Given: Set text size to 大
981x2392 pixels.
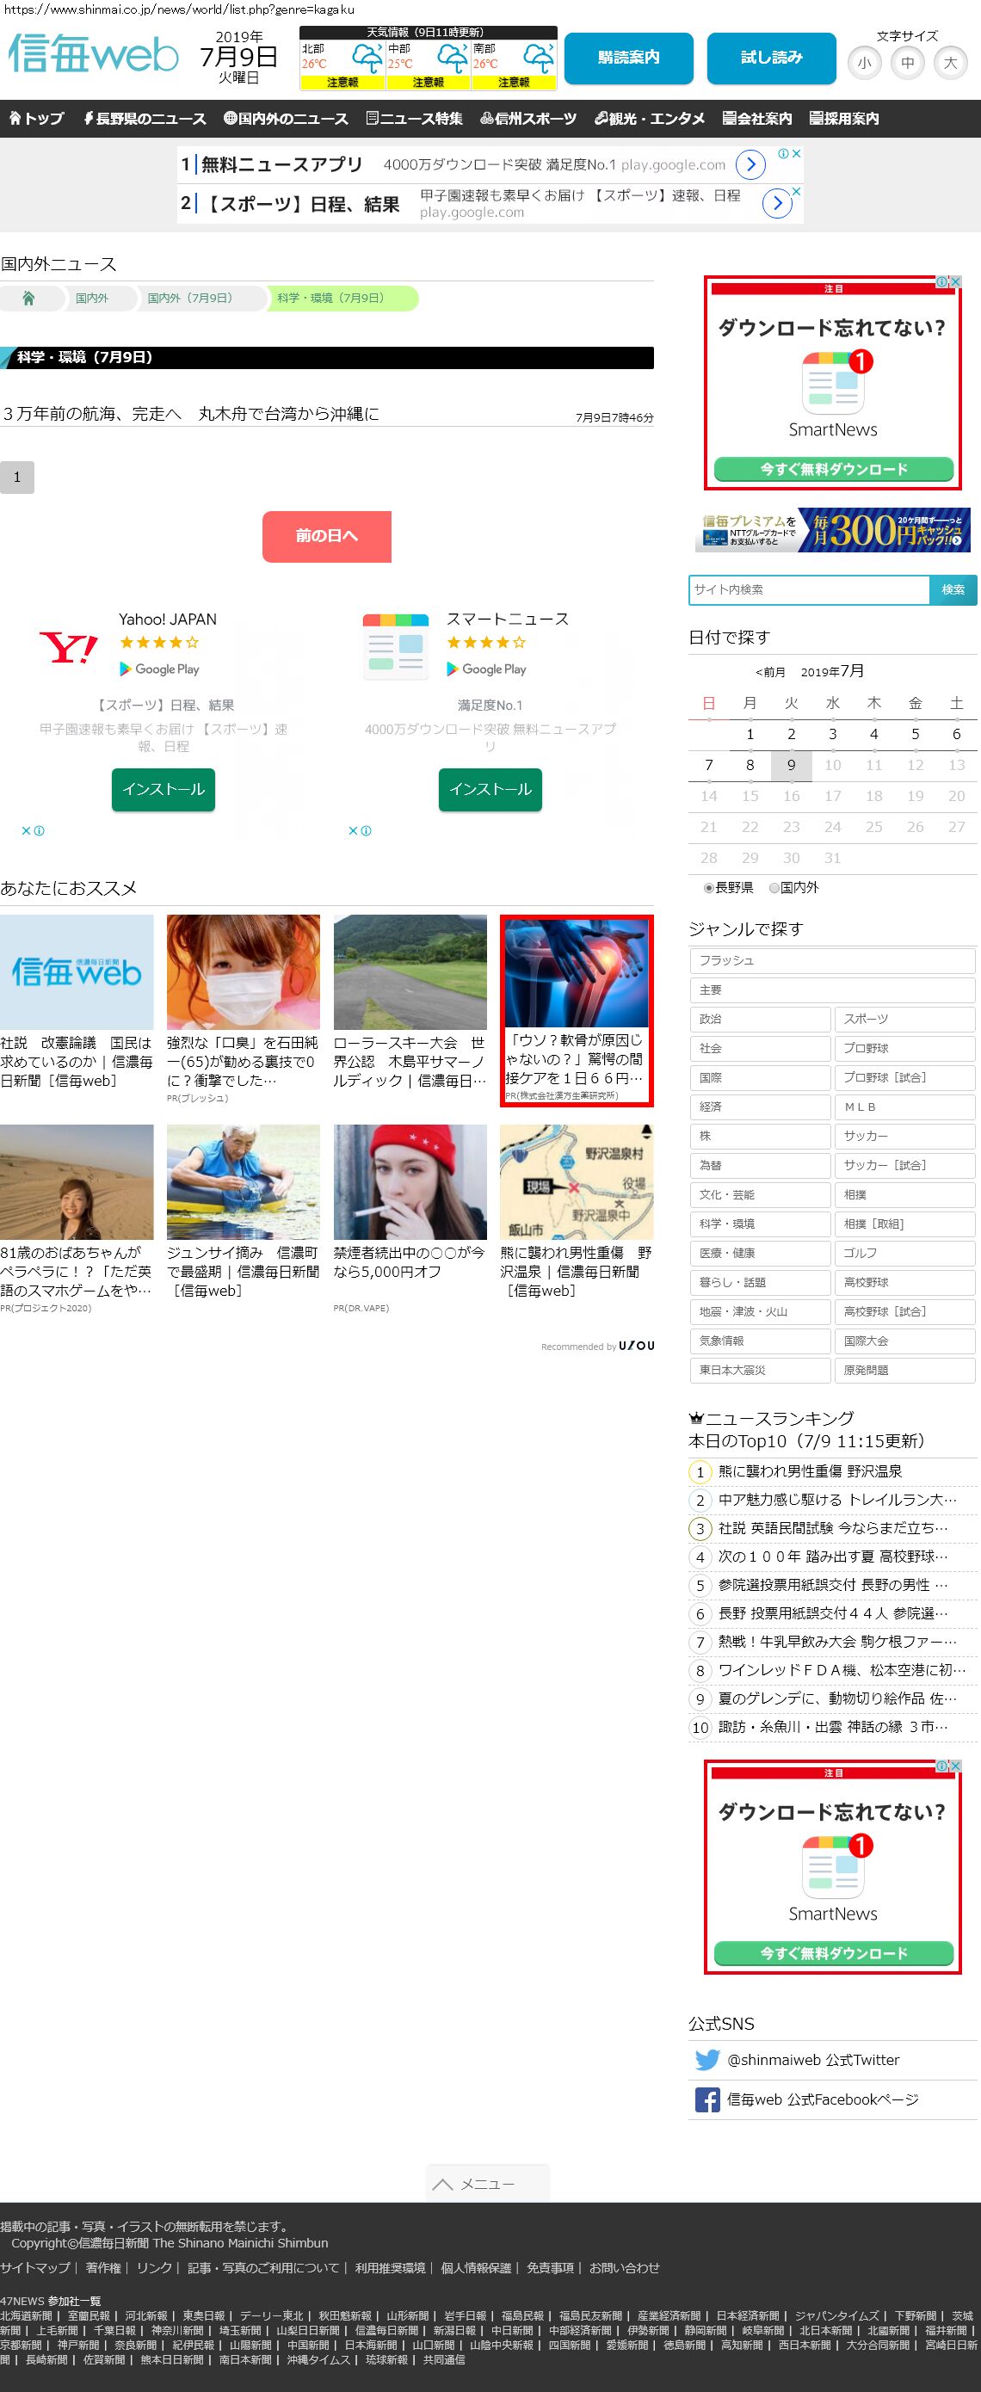Looking at the screenshot, I should (x=949, y=63).
